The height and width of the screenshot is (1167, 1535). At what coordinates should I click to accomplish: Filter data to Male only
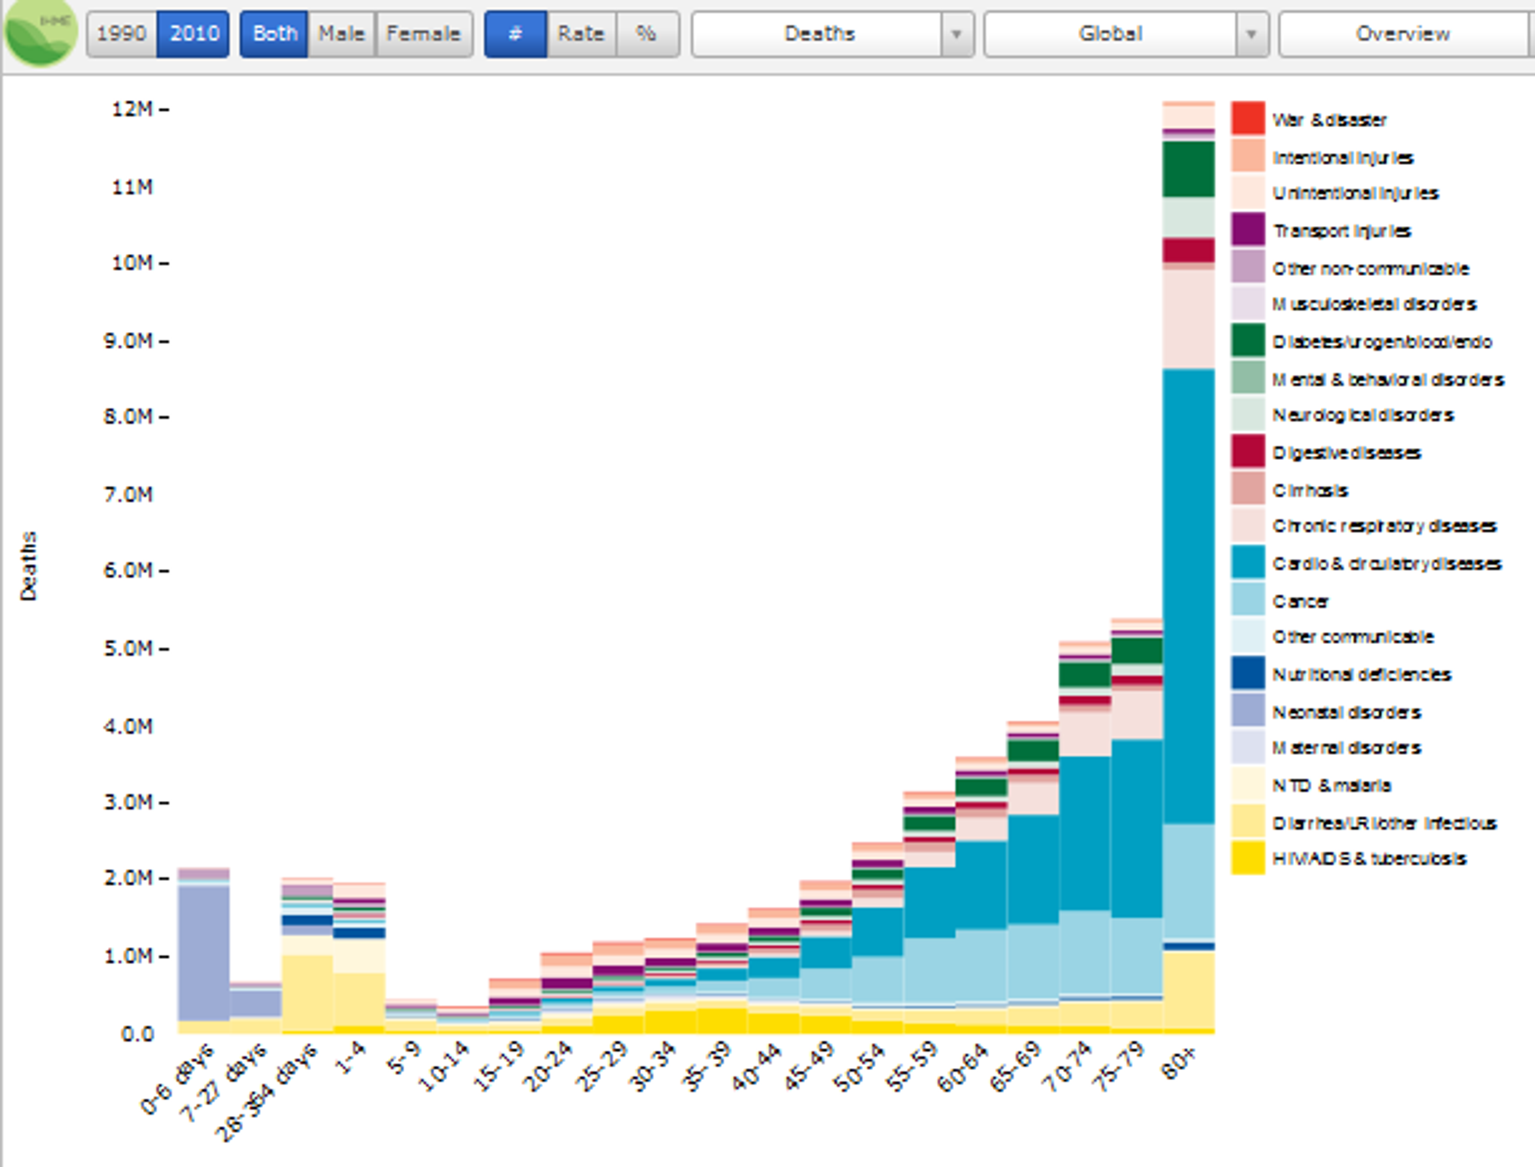[x=341, y=33]
